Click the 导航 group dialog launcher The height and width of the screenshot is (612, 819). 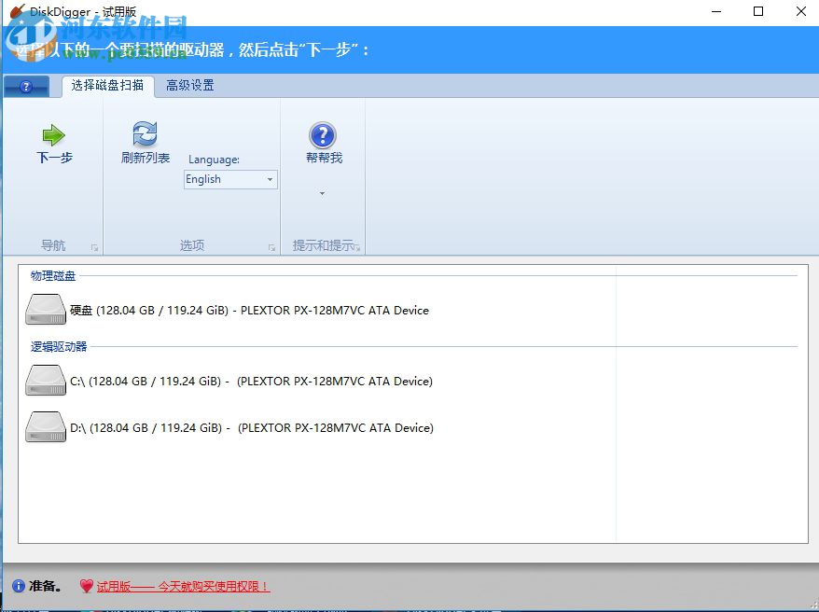pyautogui.click(x=94, y=247)
